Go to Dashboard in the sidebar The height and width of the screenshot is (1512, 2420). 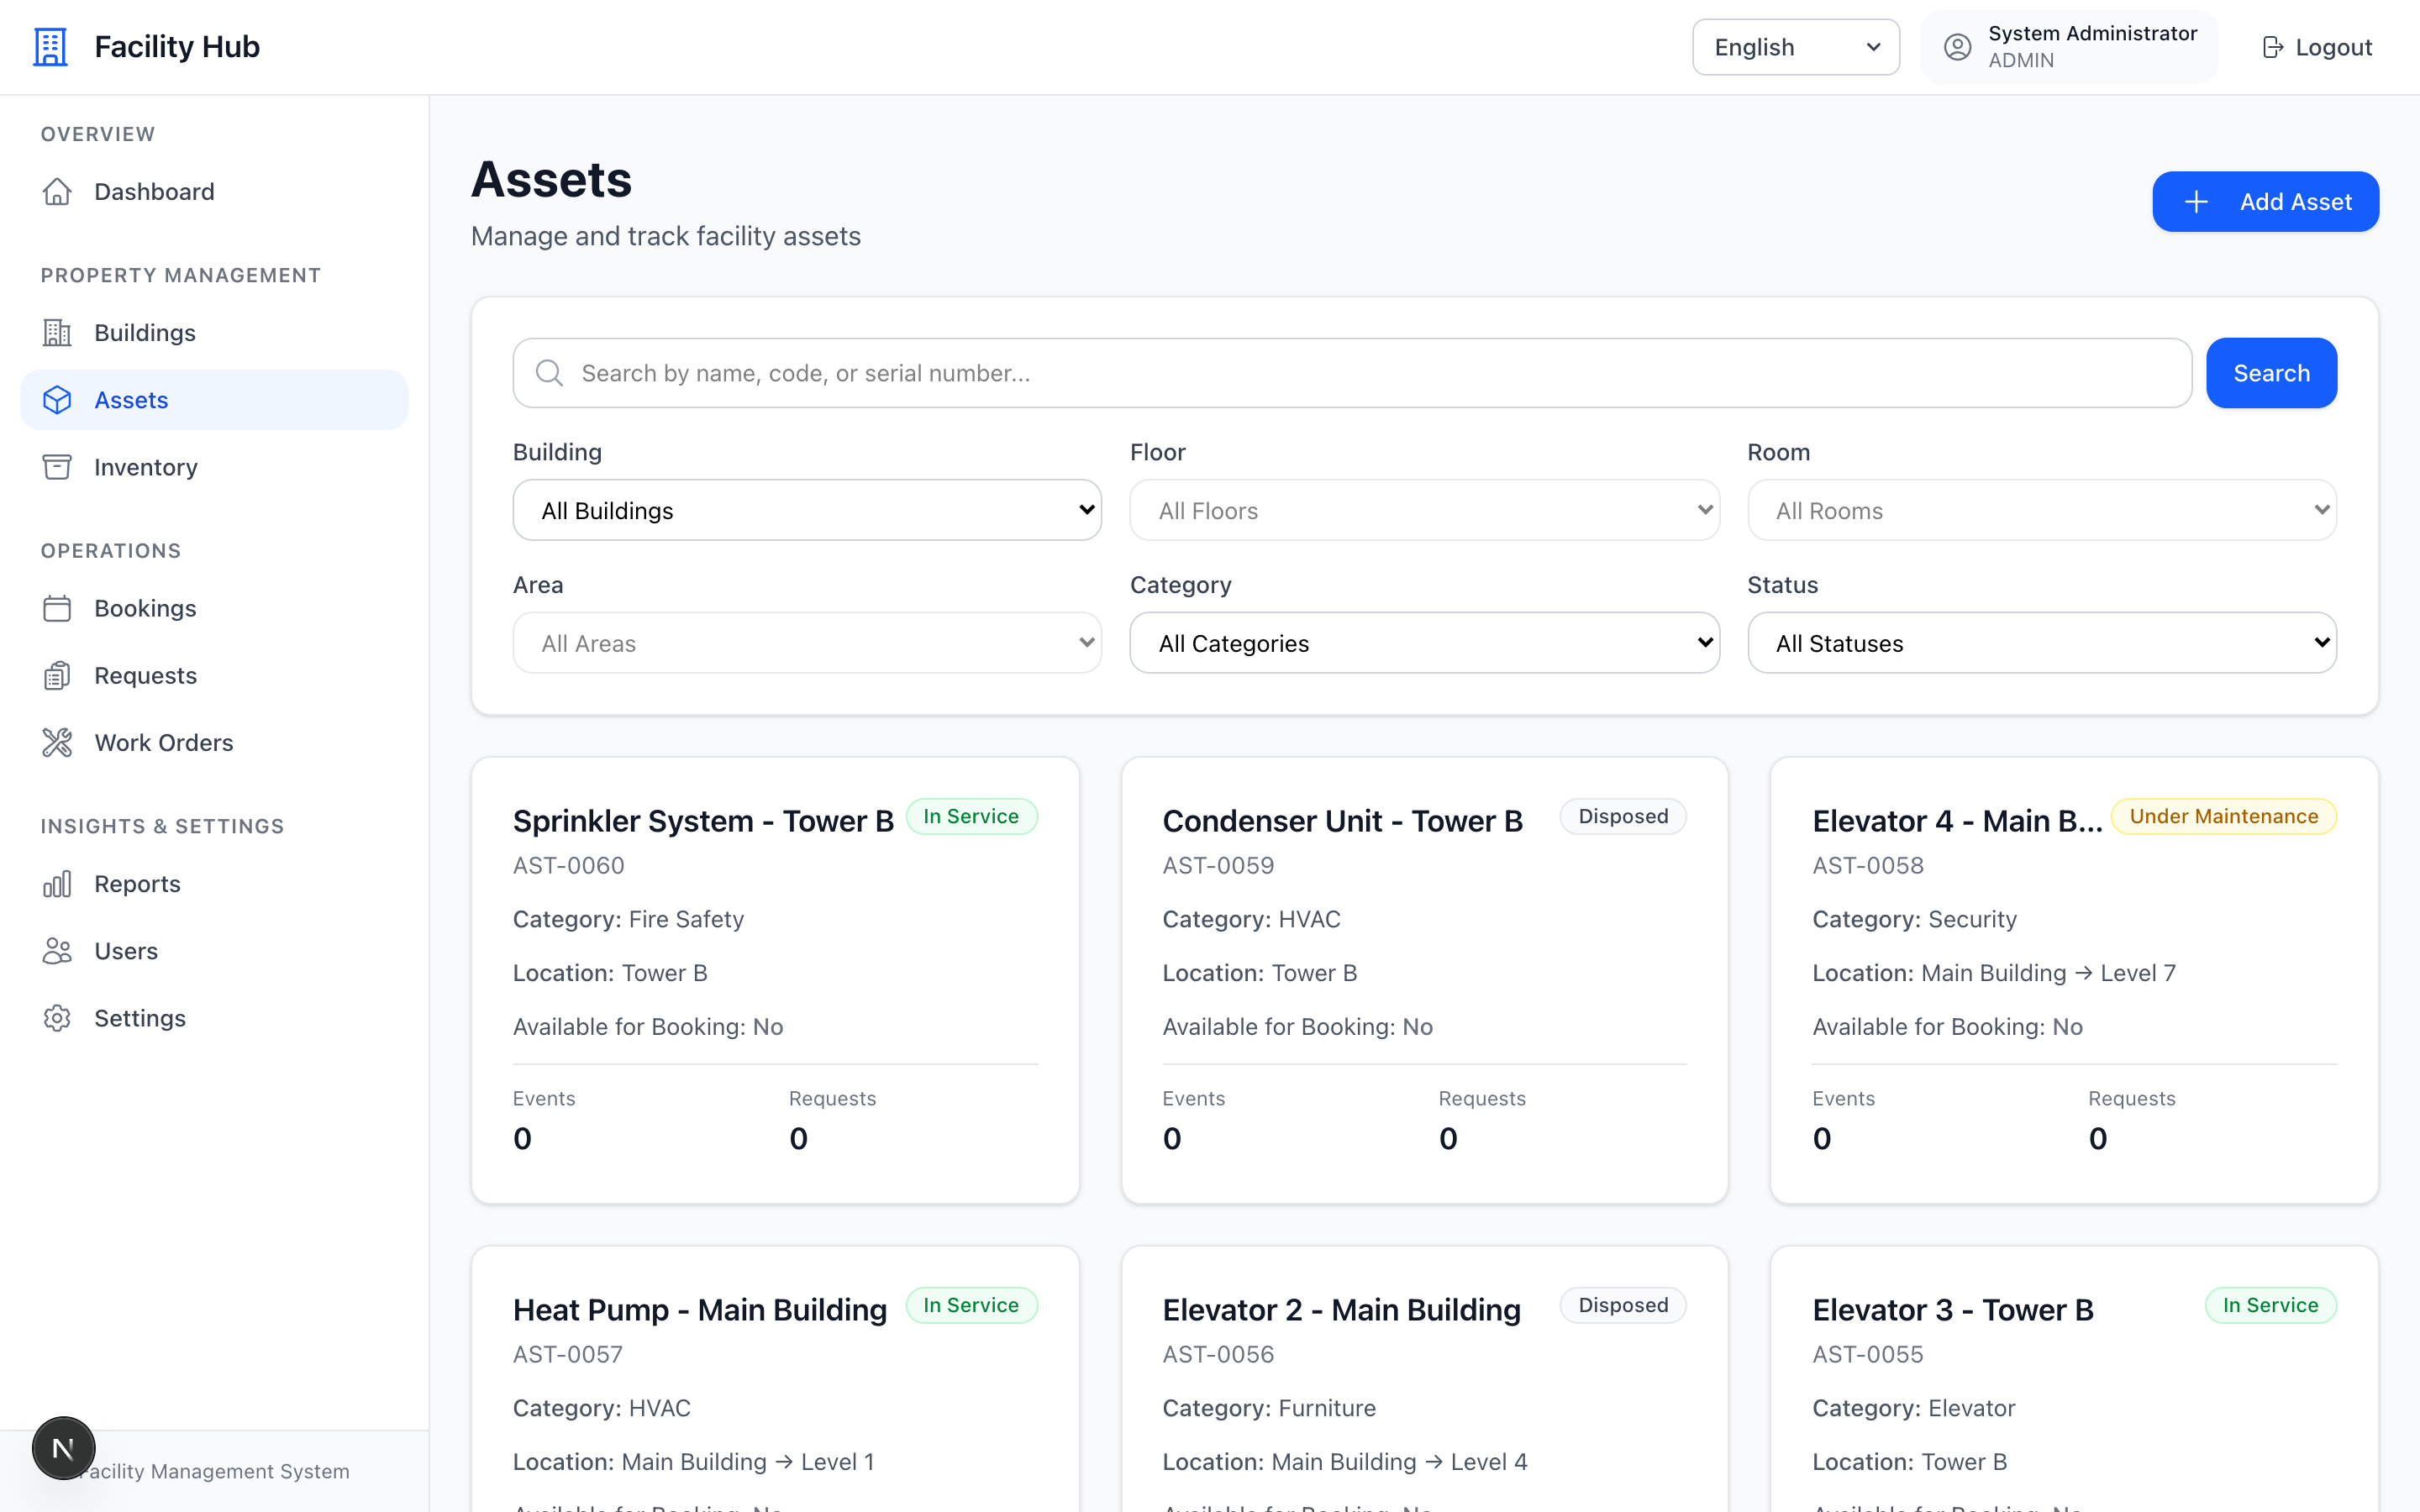click(214, 191)
